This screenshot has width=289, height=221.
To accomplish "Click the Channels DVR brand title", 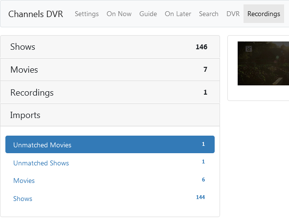I will click(36, 14).
